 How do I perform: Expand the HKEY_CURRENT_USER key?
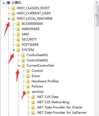[9, 13]
